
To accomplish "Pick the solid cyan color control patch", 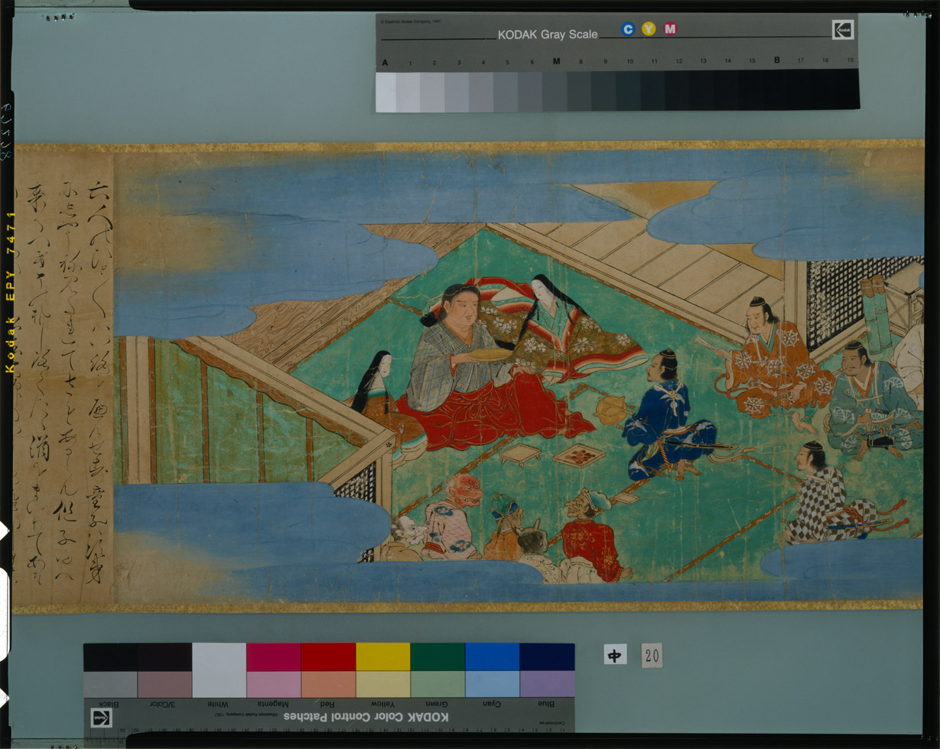I will (493, 657).
